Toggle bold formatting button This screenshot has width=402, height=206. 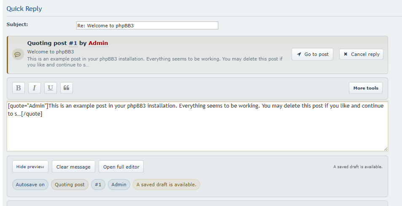[18, 88]
